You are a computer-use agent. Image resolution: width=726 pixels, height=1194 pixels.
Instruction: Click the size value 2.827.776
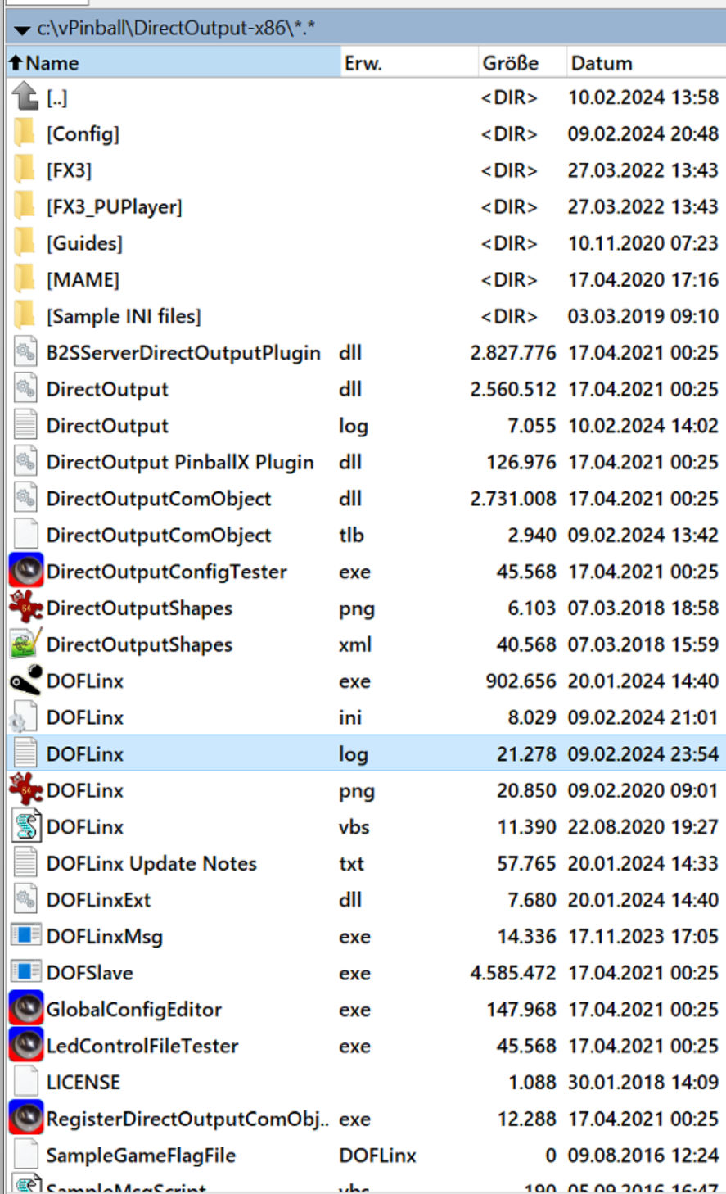point(513,352)
